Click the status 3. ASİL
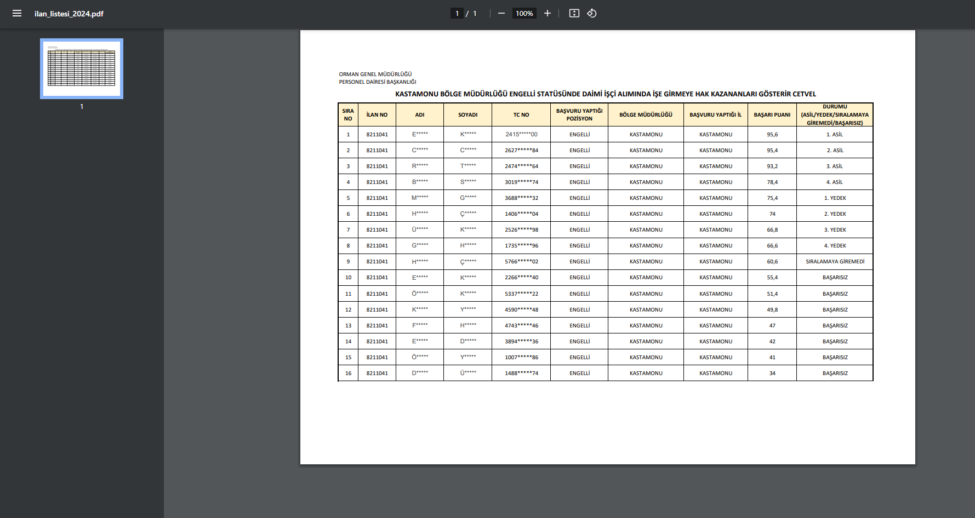This screenshot has width=975, height=518. 835,166
